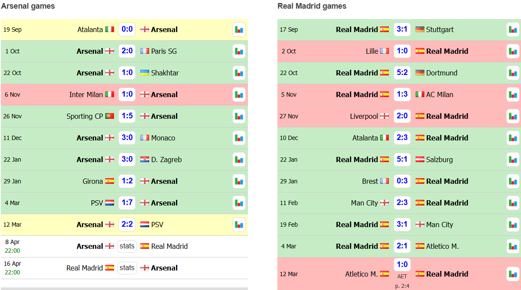521x290 pixels.
Task: Click chart icon for Atletico M. AET match
Action: click(x=513, y=274)
